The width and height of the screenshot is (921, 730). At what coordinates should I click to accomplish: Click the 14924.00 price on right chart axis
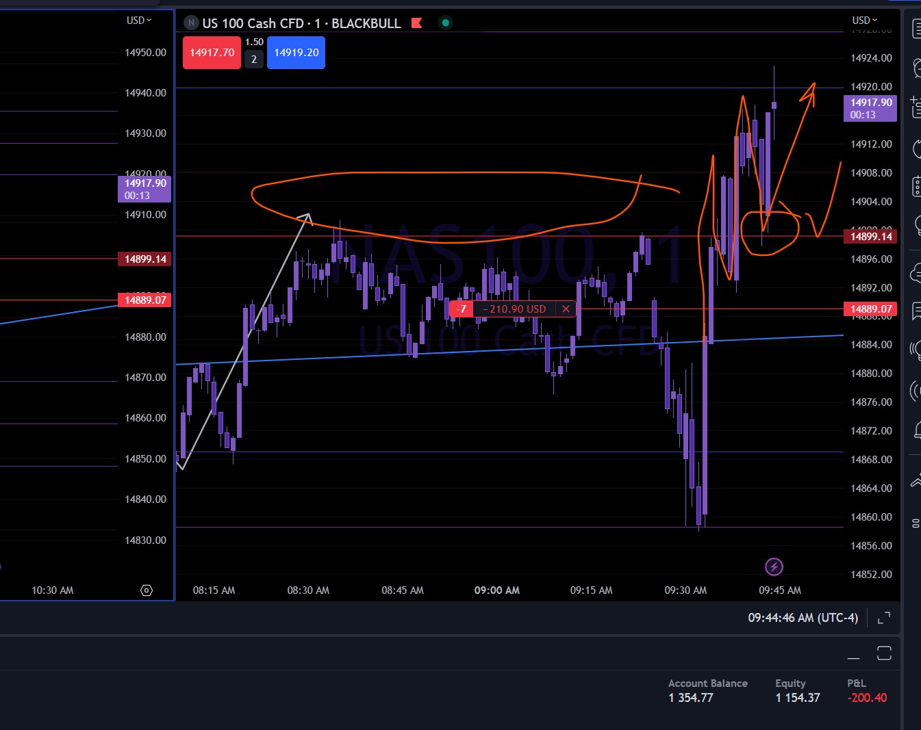click(871, 58)
